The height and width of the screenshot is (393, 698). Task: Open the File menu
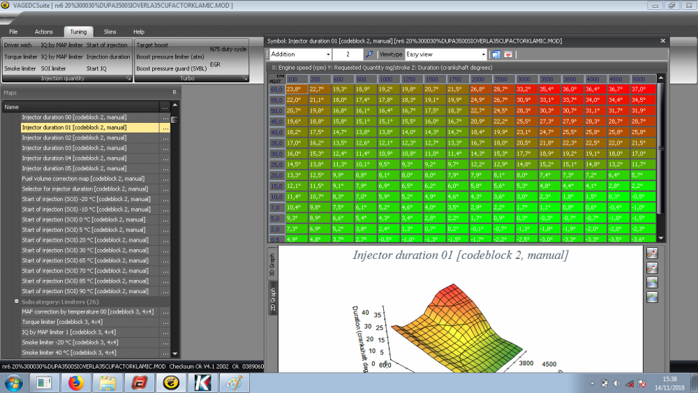(x=13, y=31)
